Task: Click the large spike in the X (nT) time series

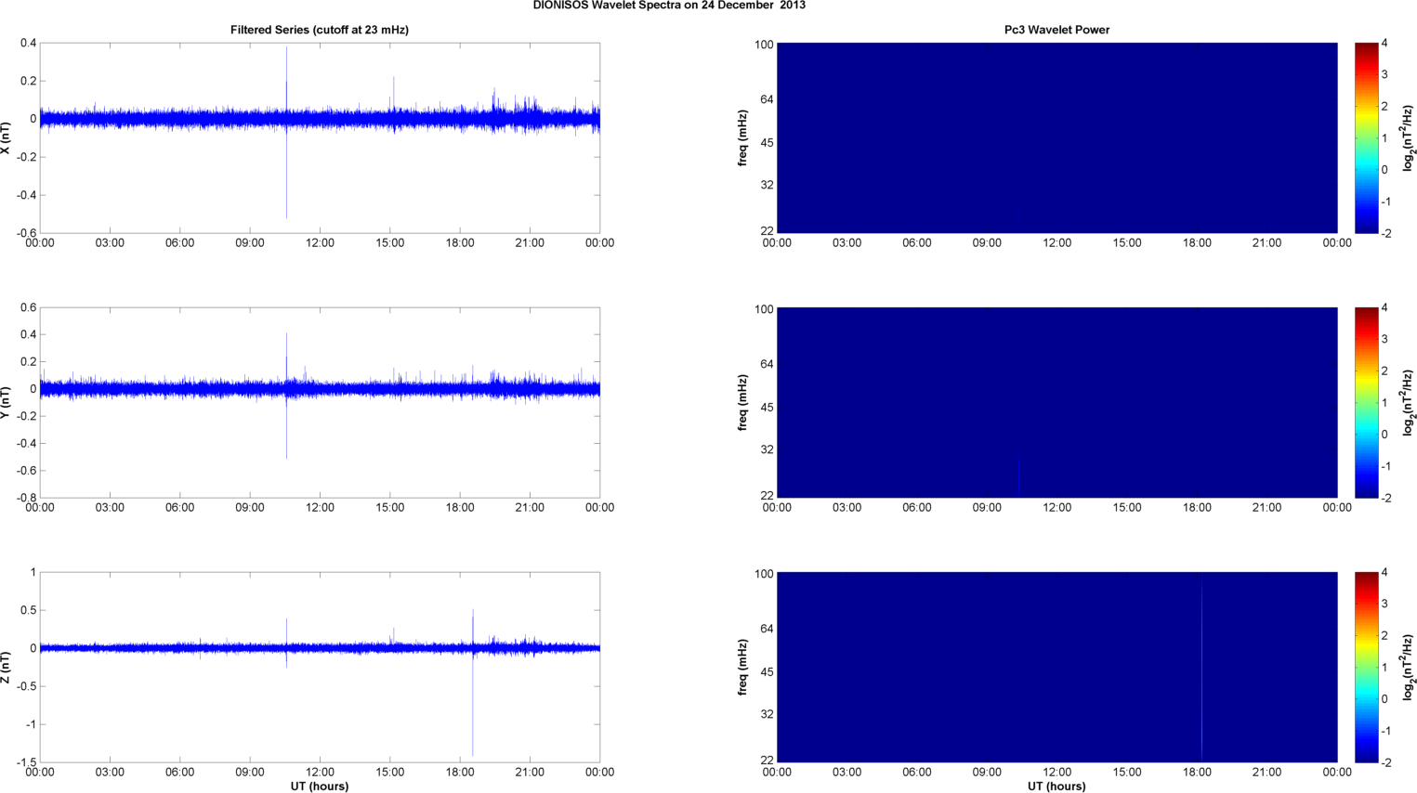Action: (x=286, y=133)
